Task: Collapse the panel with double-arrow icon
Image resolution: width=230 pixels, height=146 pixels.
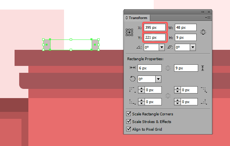Action: (x=202, y=12)
